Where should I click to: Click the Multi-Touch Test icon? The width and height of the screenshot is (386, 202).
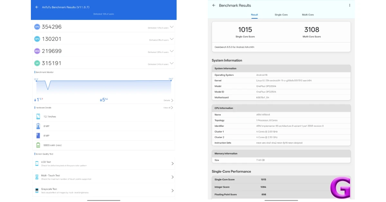(x=37, y=177)
